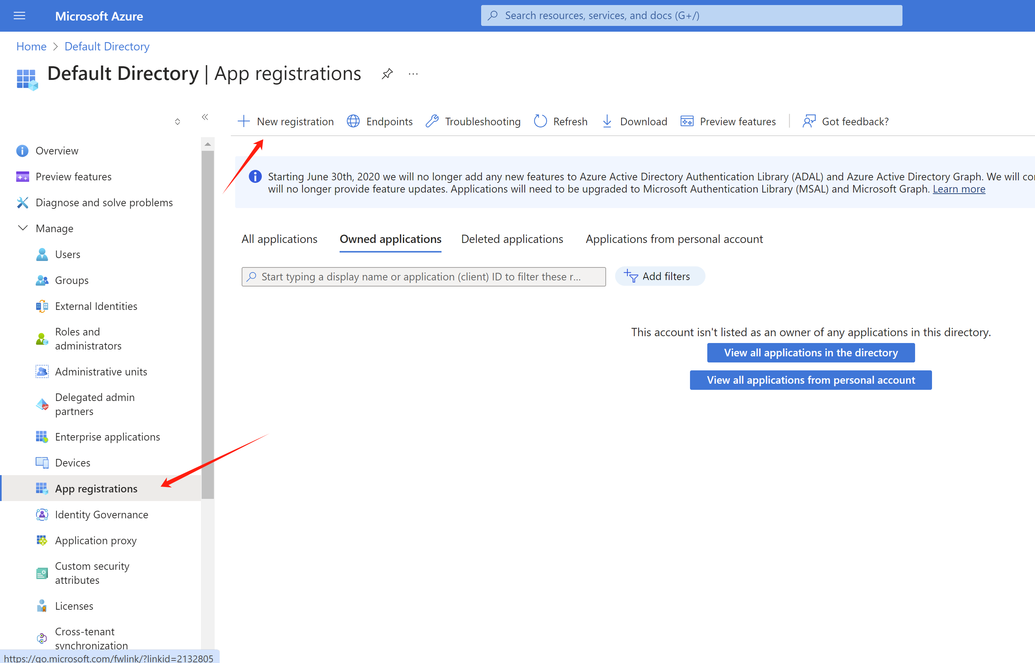
Task: Open the ellipsis more options menu
Action: [413, 74]
